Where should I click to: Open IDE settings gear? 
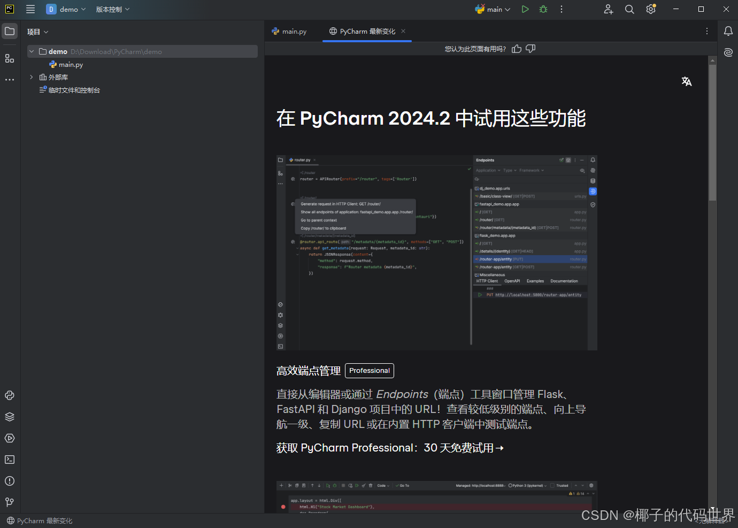[651, 9]
